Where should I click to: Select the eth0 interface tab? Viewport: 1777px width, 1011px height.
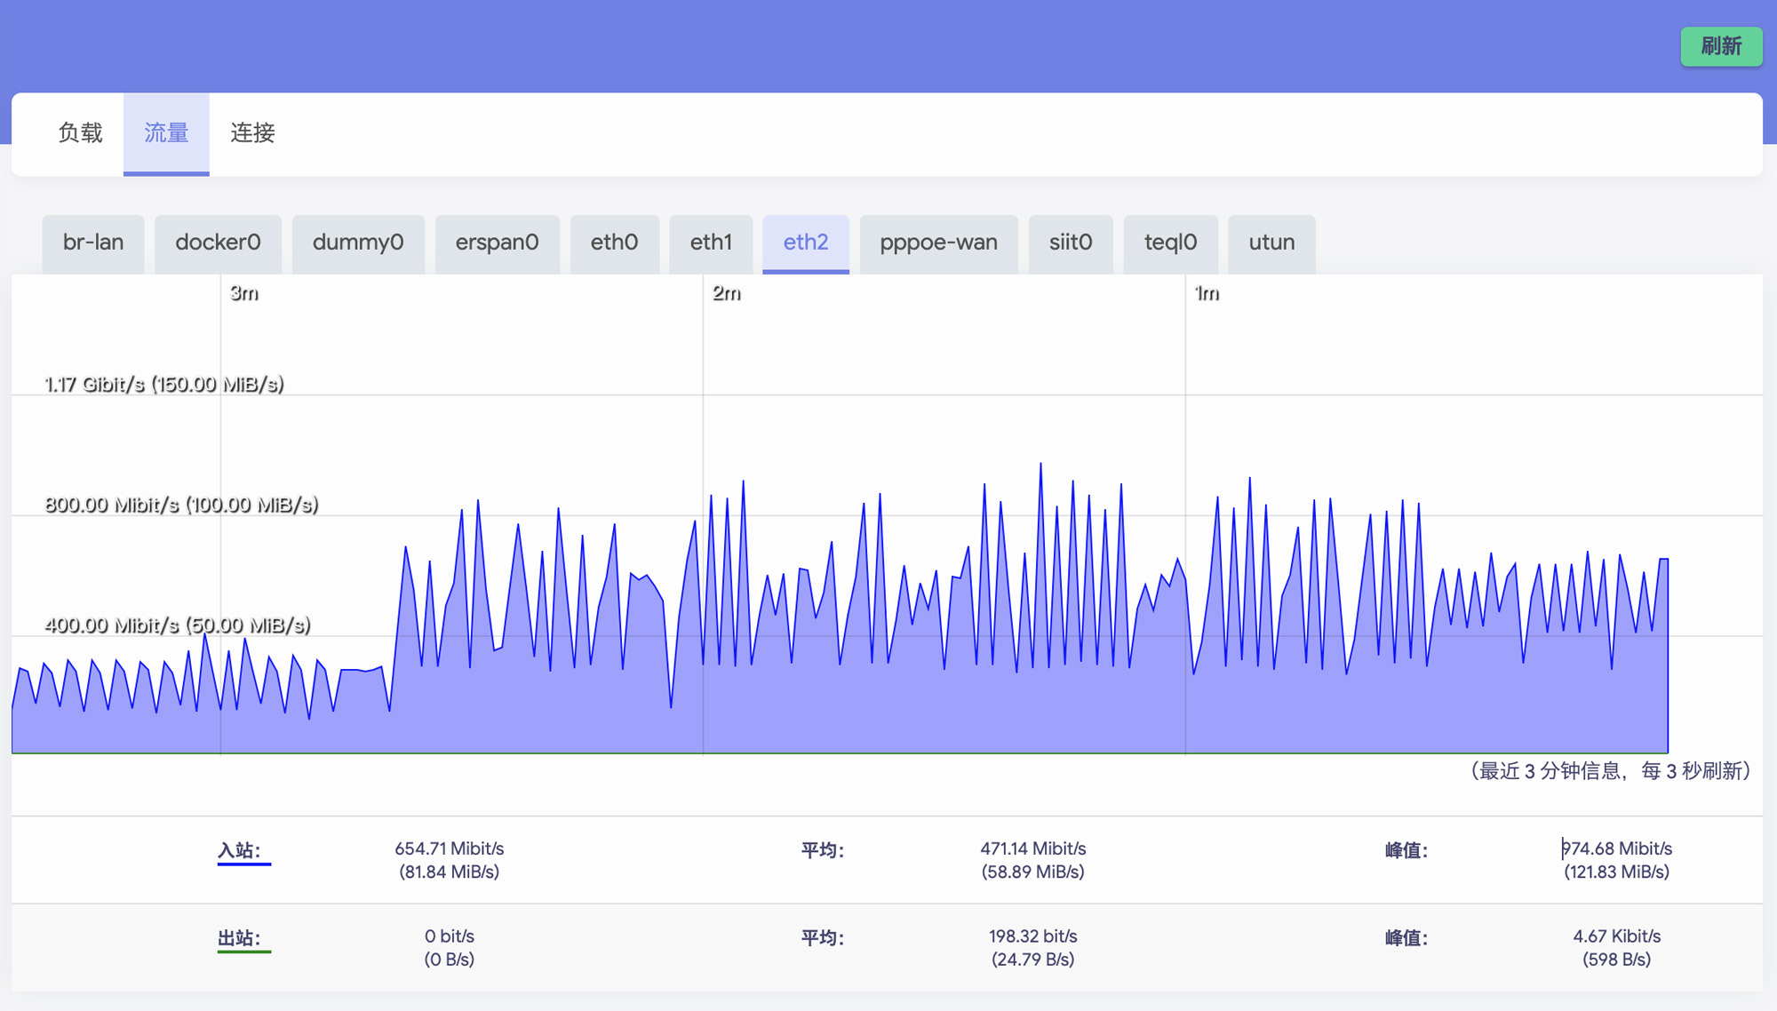(614, 243)
